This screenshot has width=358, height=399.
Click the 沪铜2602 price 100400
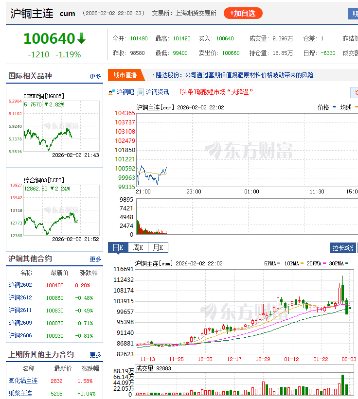(x=55, y=285)
